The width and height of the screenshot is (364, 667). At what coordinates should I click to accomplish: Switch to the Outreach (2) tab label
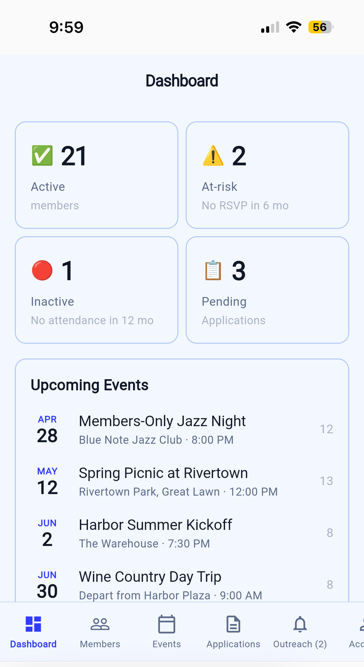point(300,644)
